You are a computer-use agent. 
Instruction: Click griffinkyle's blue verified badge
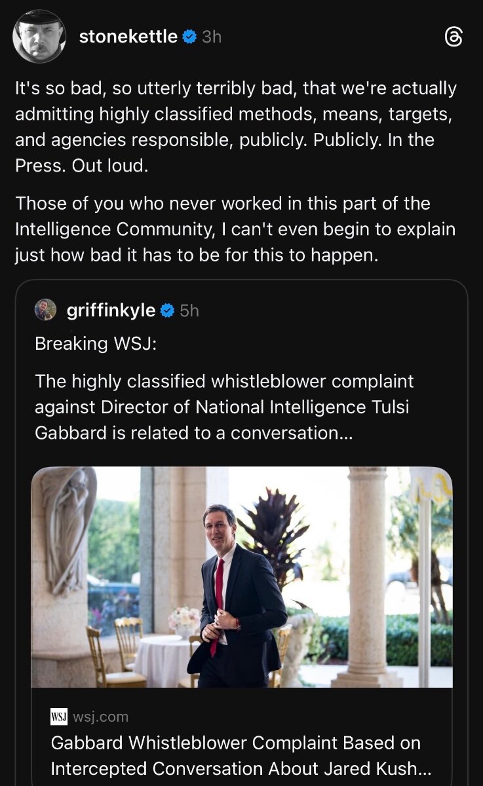tap(167, 310)
